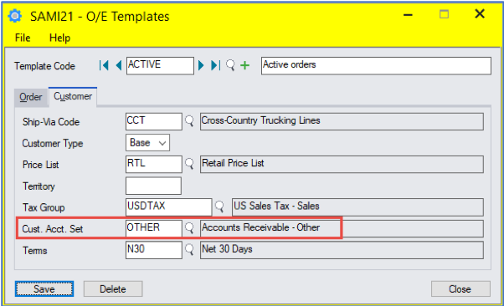The height and width of the screenshot is (306, 504).
Task: Click green plus to add new template
Action: (245, 65)
